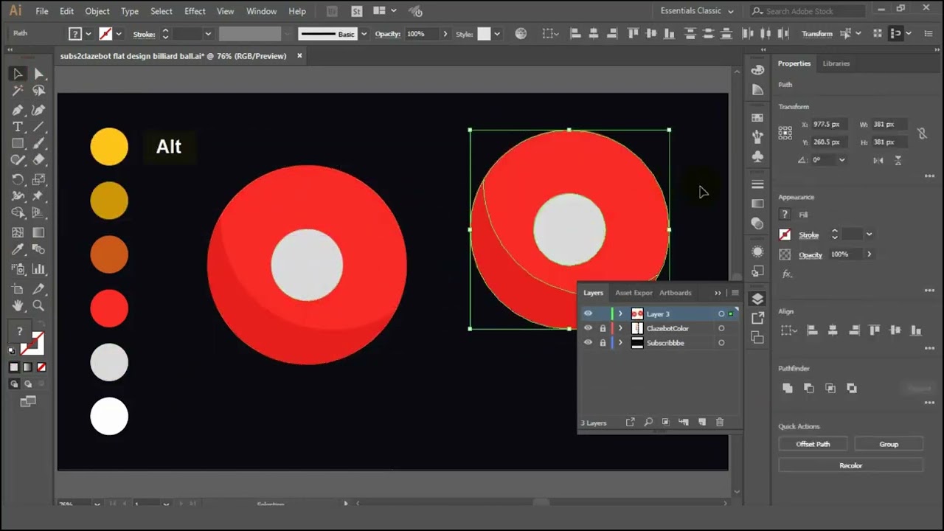The height and width of the screenshot is (531, 944).
Task: Select the Hand tool
Action: click(x=18, y=305)
